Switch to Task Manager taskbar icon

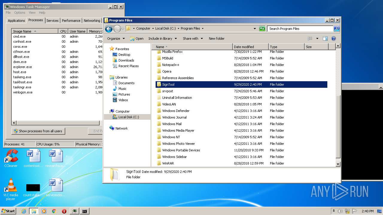75,211
